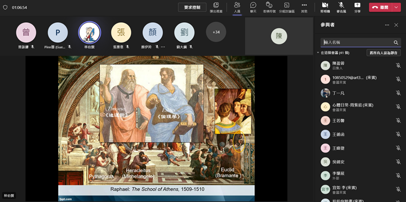Select participant 丁一凡 in the list
The width and height of the screenshot is (406, 202).
(360, 93)
